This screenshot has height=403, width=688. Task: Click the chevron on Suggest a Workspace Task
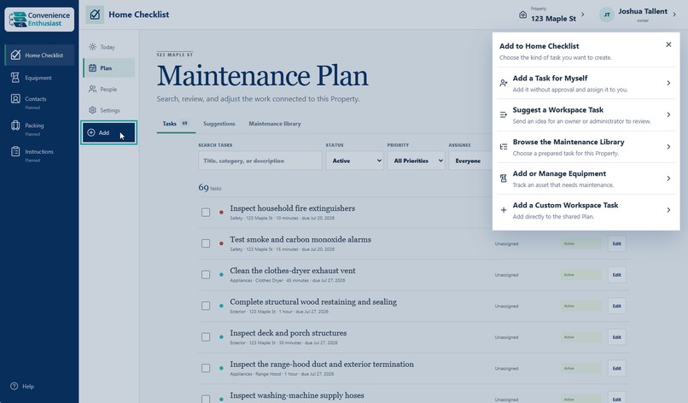click(x=668, y=114)
